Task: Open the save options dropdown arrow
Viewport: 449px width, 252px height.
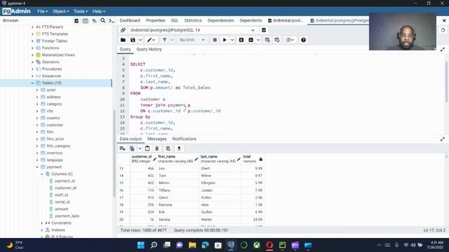Action: coord(140,40)
